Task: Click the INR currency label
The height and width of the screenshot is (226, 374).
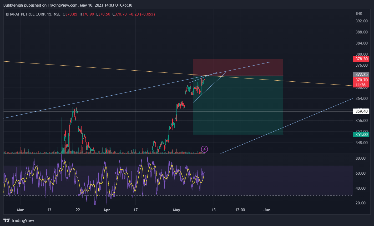Action: [359, 13]
